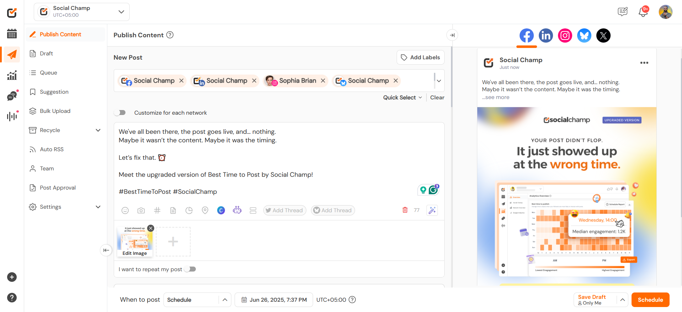The width and height of the screenshot is (682, 312).
Task: Open the emoji picker in the composer
Action: (x=125, y=210)
